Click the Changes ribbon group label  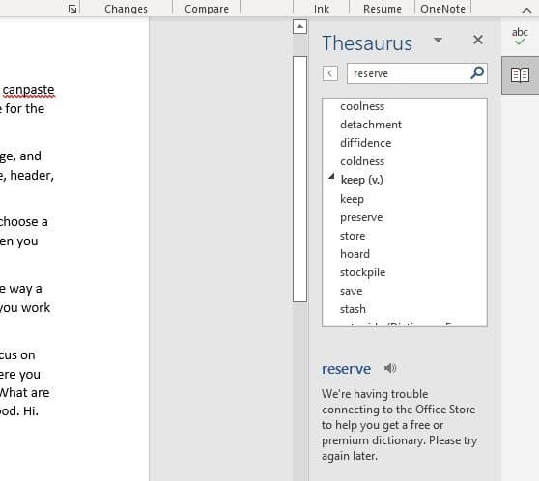coord(126,9)
